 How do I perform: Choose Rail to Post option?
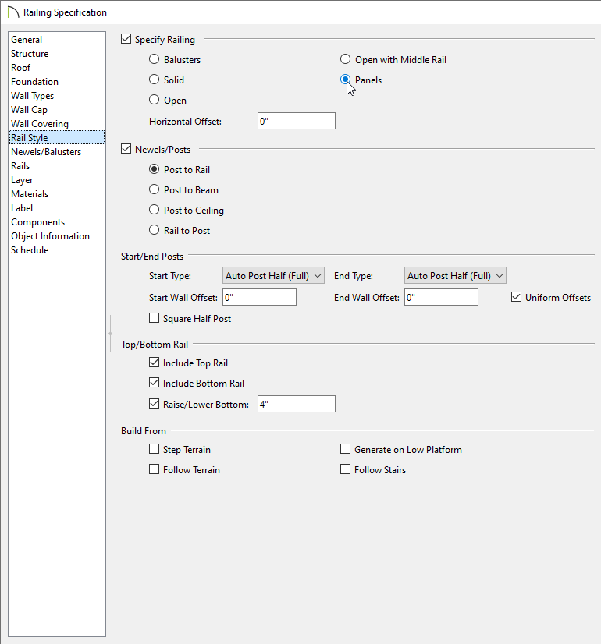(x=155, y=229)
